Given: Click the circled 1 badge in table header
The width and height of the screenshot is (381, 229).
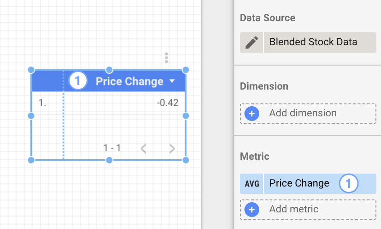Looking at the screenshot, I should click(x=78, y=81).
